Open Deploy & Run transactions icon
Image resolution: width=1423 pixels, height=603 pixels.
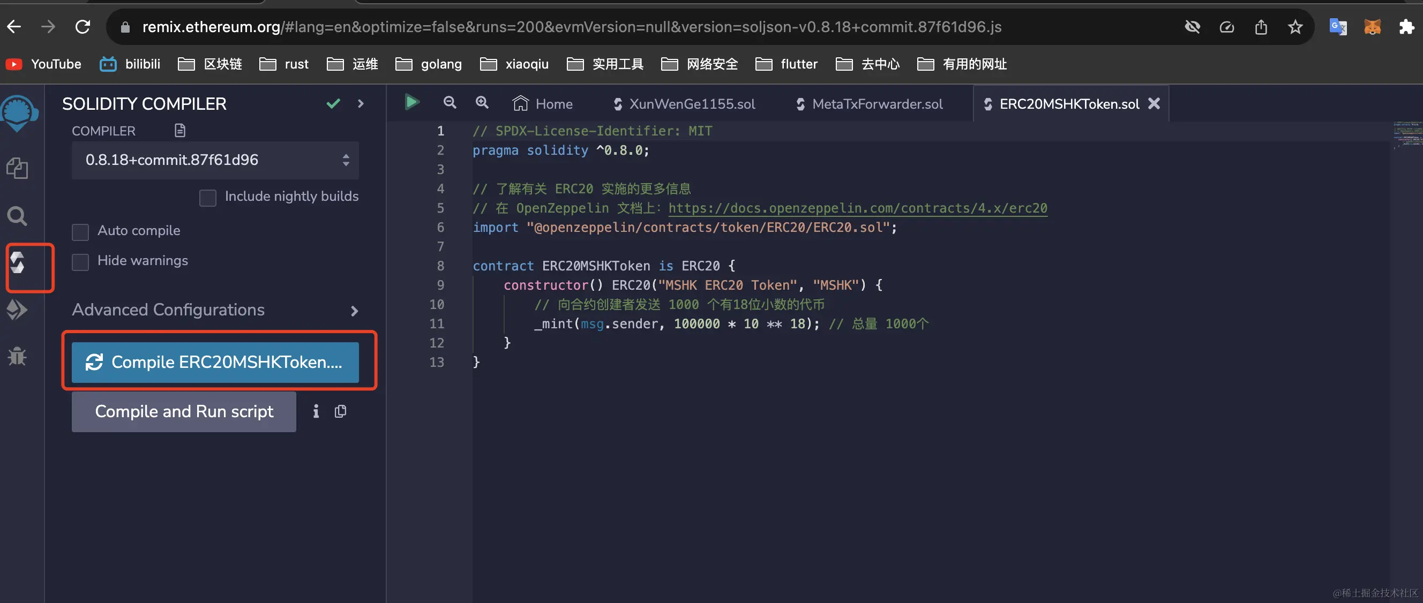(17, 310)
